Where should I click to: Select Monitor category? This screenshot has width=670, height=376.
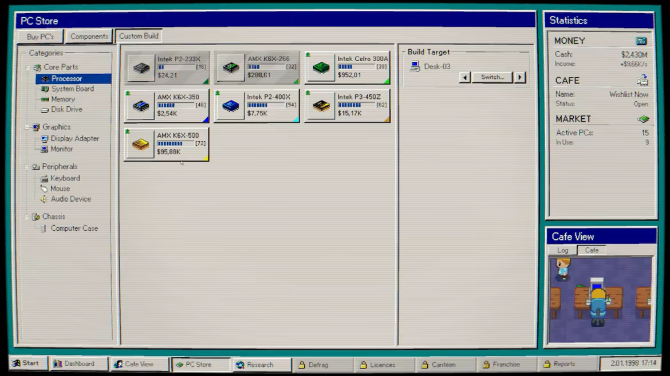61,149
